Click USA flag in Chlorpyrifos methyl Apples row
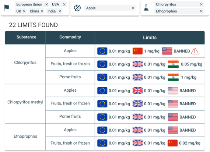210x152 pixels. point(173,91)
